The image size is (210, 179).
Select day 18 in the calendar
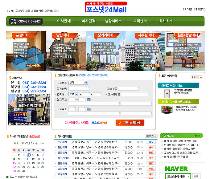(x=29, y=163)
